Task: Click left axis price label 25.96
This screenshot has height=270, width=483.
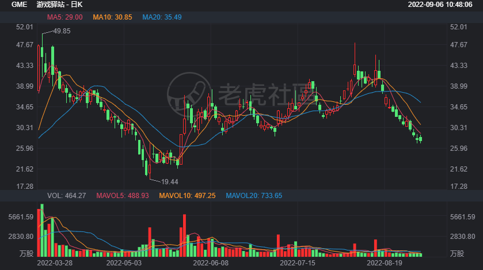Action: [x=25, y=149]
